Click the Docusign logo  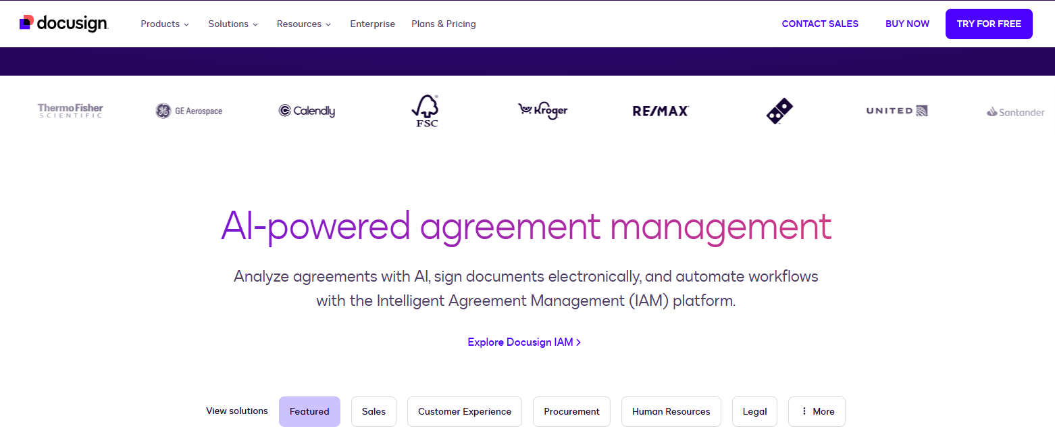point(63,23)
